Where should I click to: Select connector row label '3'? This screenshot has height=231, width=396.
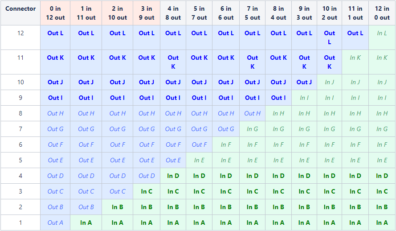coord(20,192)
